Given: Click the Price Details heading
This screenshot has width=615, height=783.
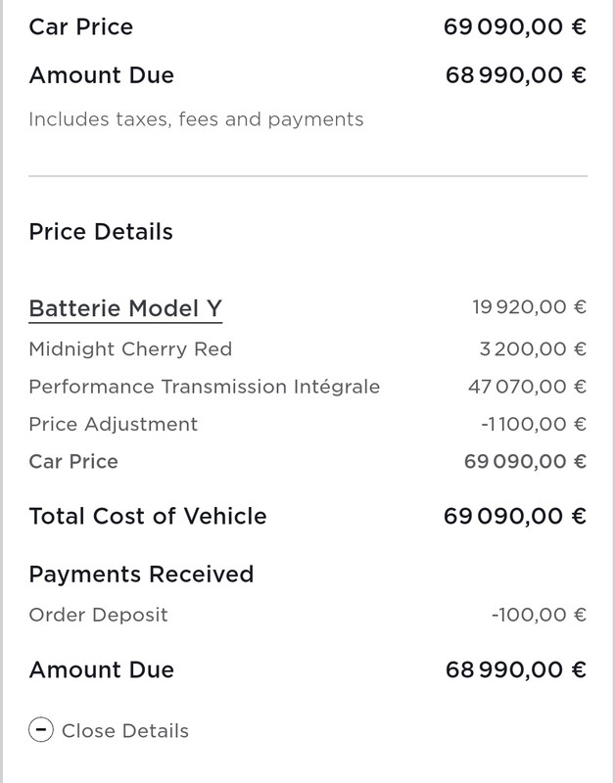Looking at the screenshot, I should [101, 232].
